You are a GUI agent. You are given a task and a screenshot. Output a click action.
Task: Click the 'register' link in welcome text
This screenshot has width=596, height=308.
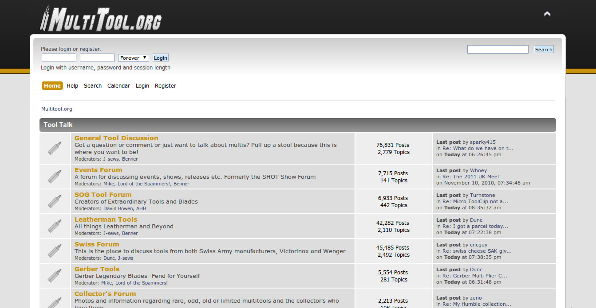[x=90, y=49]
